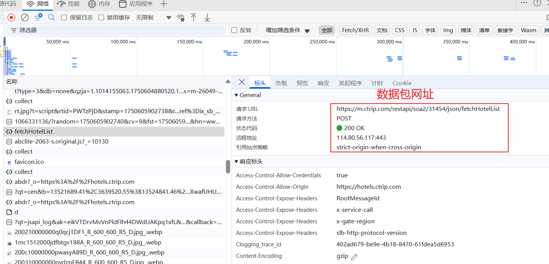Viewport: 549px width, 264px height.
Task: Click the import HAR upload arrow
Action: pyautogui.click(x=194, y=17)
